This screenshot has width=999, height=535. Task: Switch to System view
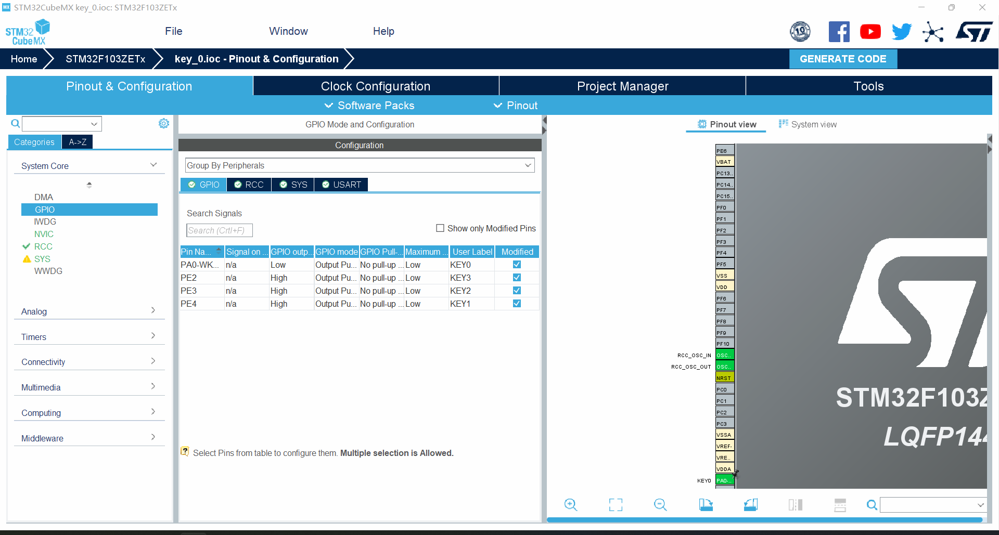pyautogui.click(x=808, y=124)
